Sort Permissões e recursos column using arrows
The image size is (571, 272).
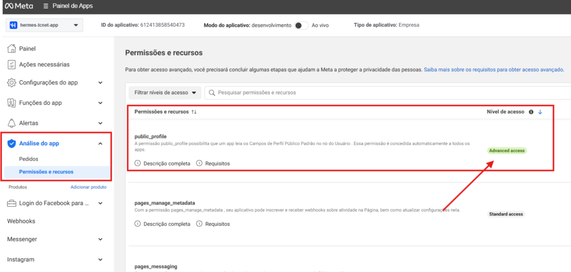193,112
